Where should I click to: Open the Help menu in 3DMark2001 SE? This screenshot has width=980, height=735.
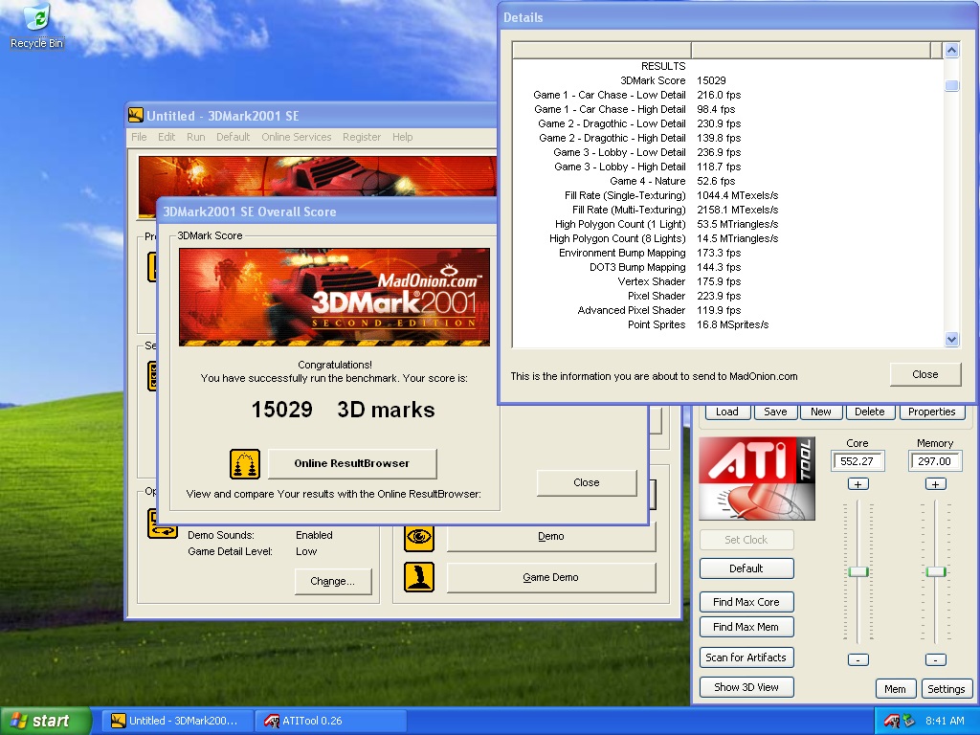pyautogui.click(x=403, y=137)
